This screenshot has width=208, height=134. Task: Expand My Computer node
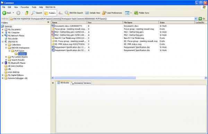click(x=2, y=33)
